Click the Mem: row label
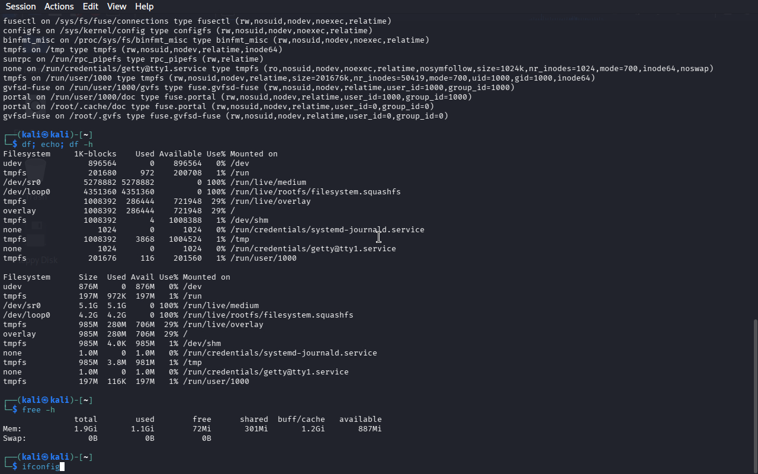The width and height of the screenshot is (758, 474). click(x=12, y=429)
